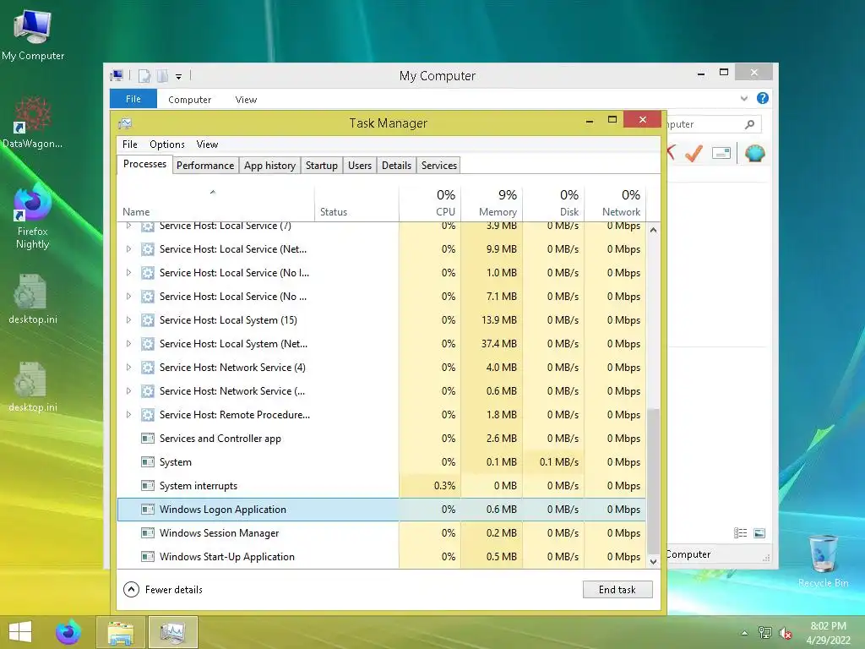Image resolution: width=865 pixels, height=649 pixels.
Task: Click the process list scroll down arrow
Action: point(653,562)
